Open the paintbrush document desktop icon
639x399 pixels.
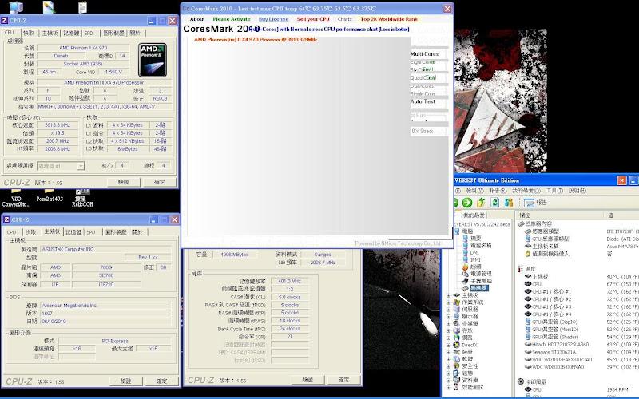[49, 7]
